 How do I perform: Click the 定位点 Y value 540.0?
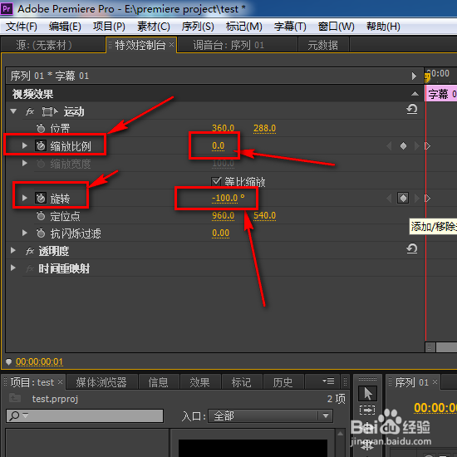[264, 215]
